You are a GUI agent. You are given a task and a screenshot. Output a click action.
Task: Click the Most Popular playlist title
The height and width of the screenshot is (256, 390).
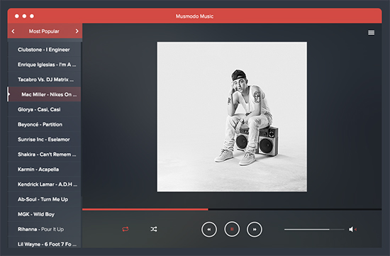[x=44, y=31]
